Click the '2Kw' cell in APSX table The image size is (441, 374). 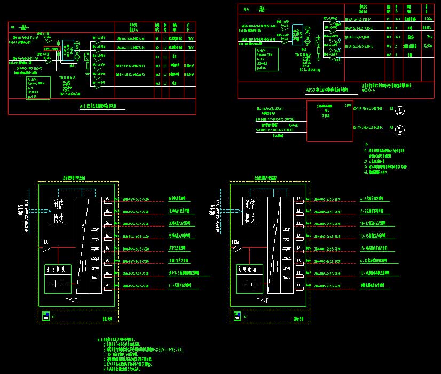click(429, 37)
